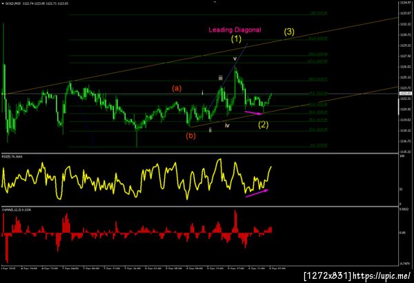Select the yellow (2) wave label
414x283 pixels.
click(264, 125)
